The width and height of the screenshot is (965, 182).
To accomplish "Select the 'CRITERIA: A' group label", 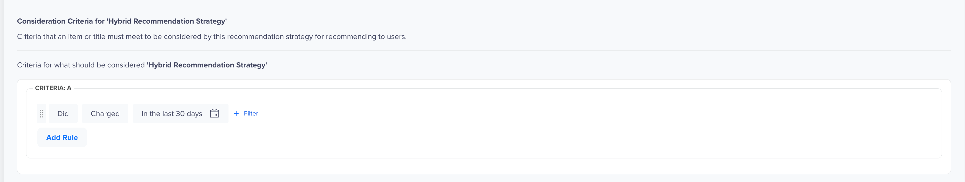I will [x=53, y=88].
